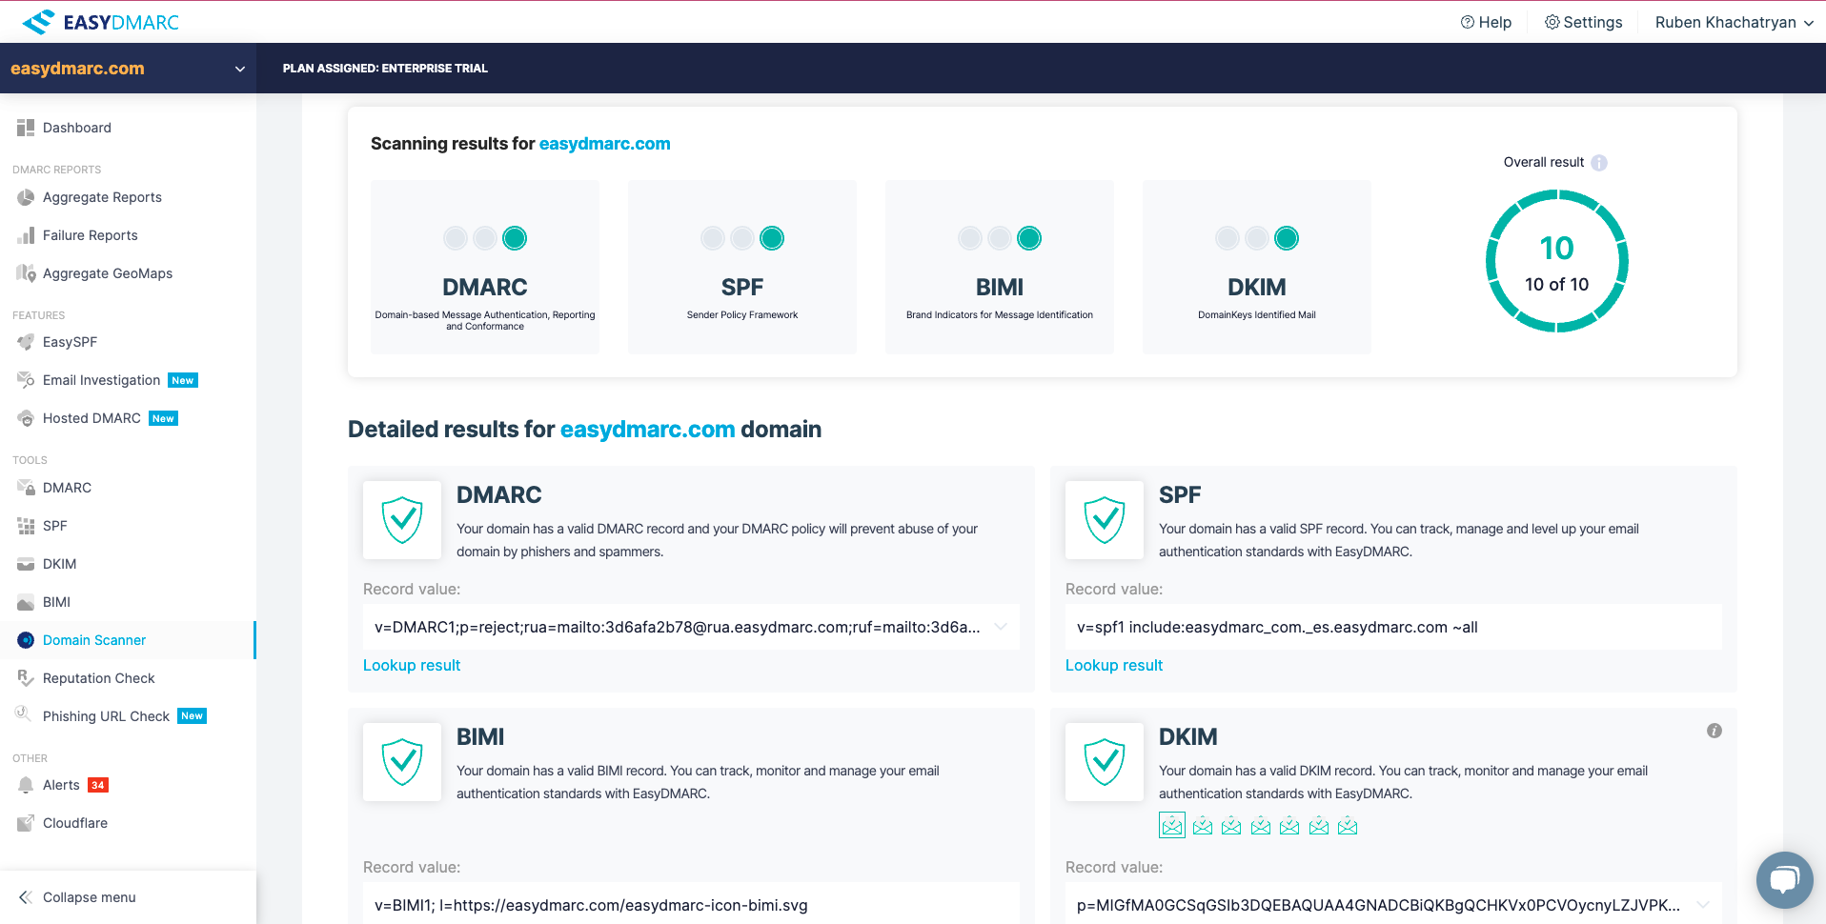The width and height of the screenshot is (1826, 924).
Task: Open the Cloudflare integration
Action: pyautogui.click(x=74, y=822)
